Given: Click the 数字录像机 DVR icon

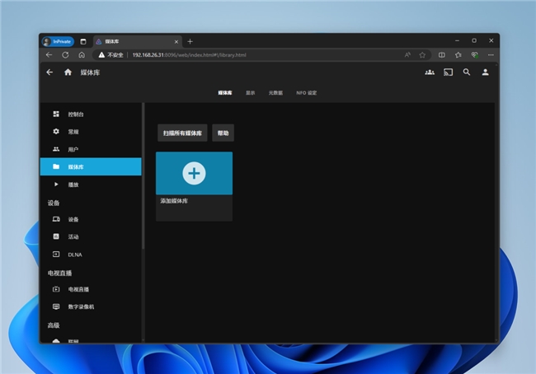Looking at the screenshot, I should tap(56, 306).
